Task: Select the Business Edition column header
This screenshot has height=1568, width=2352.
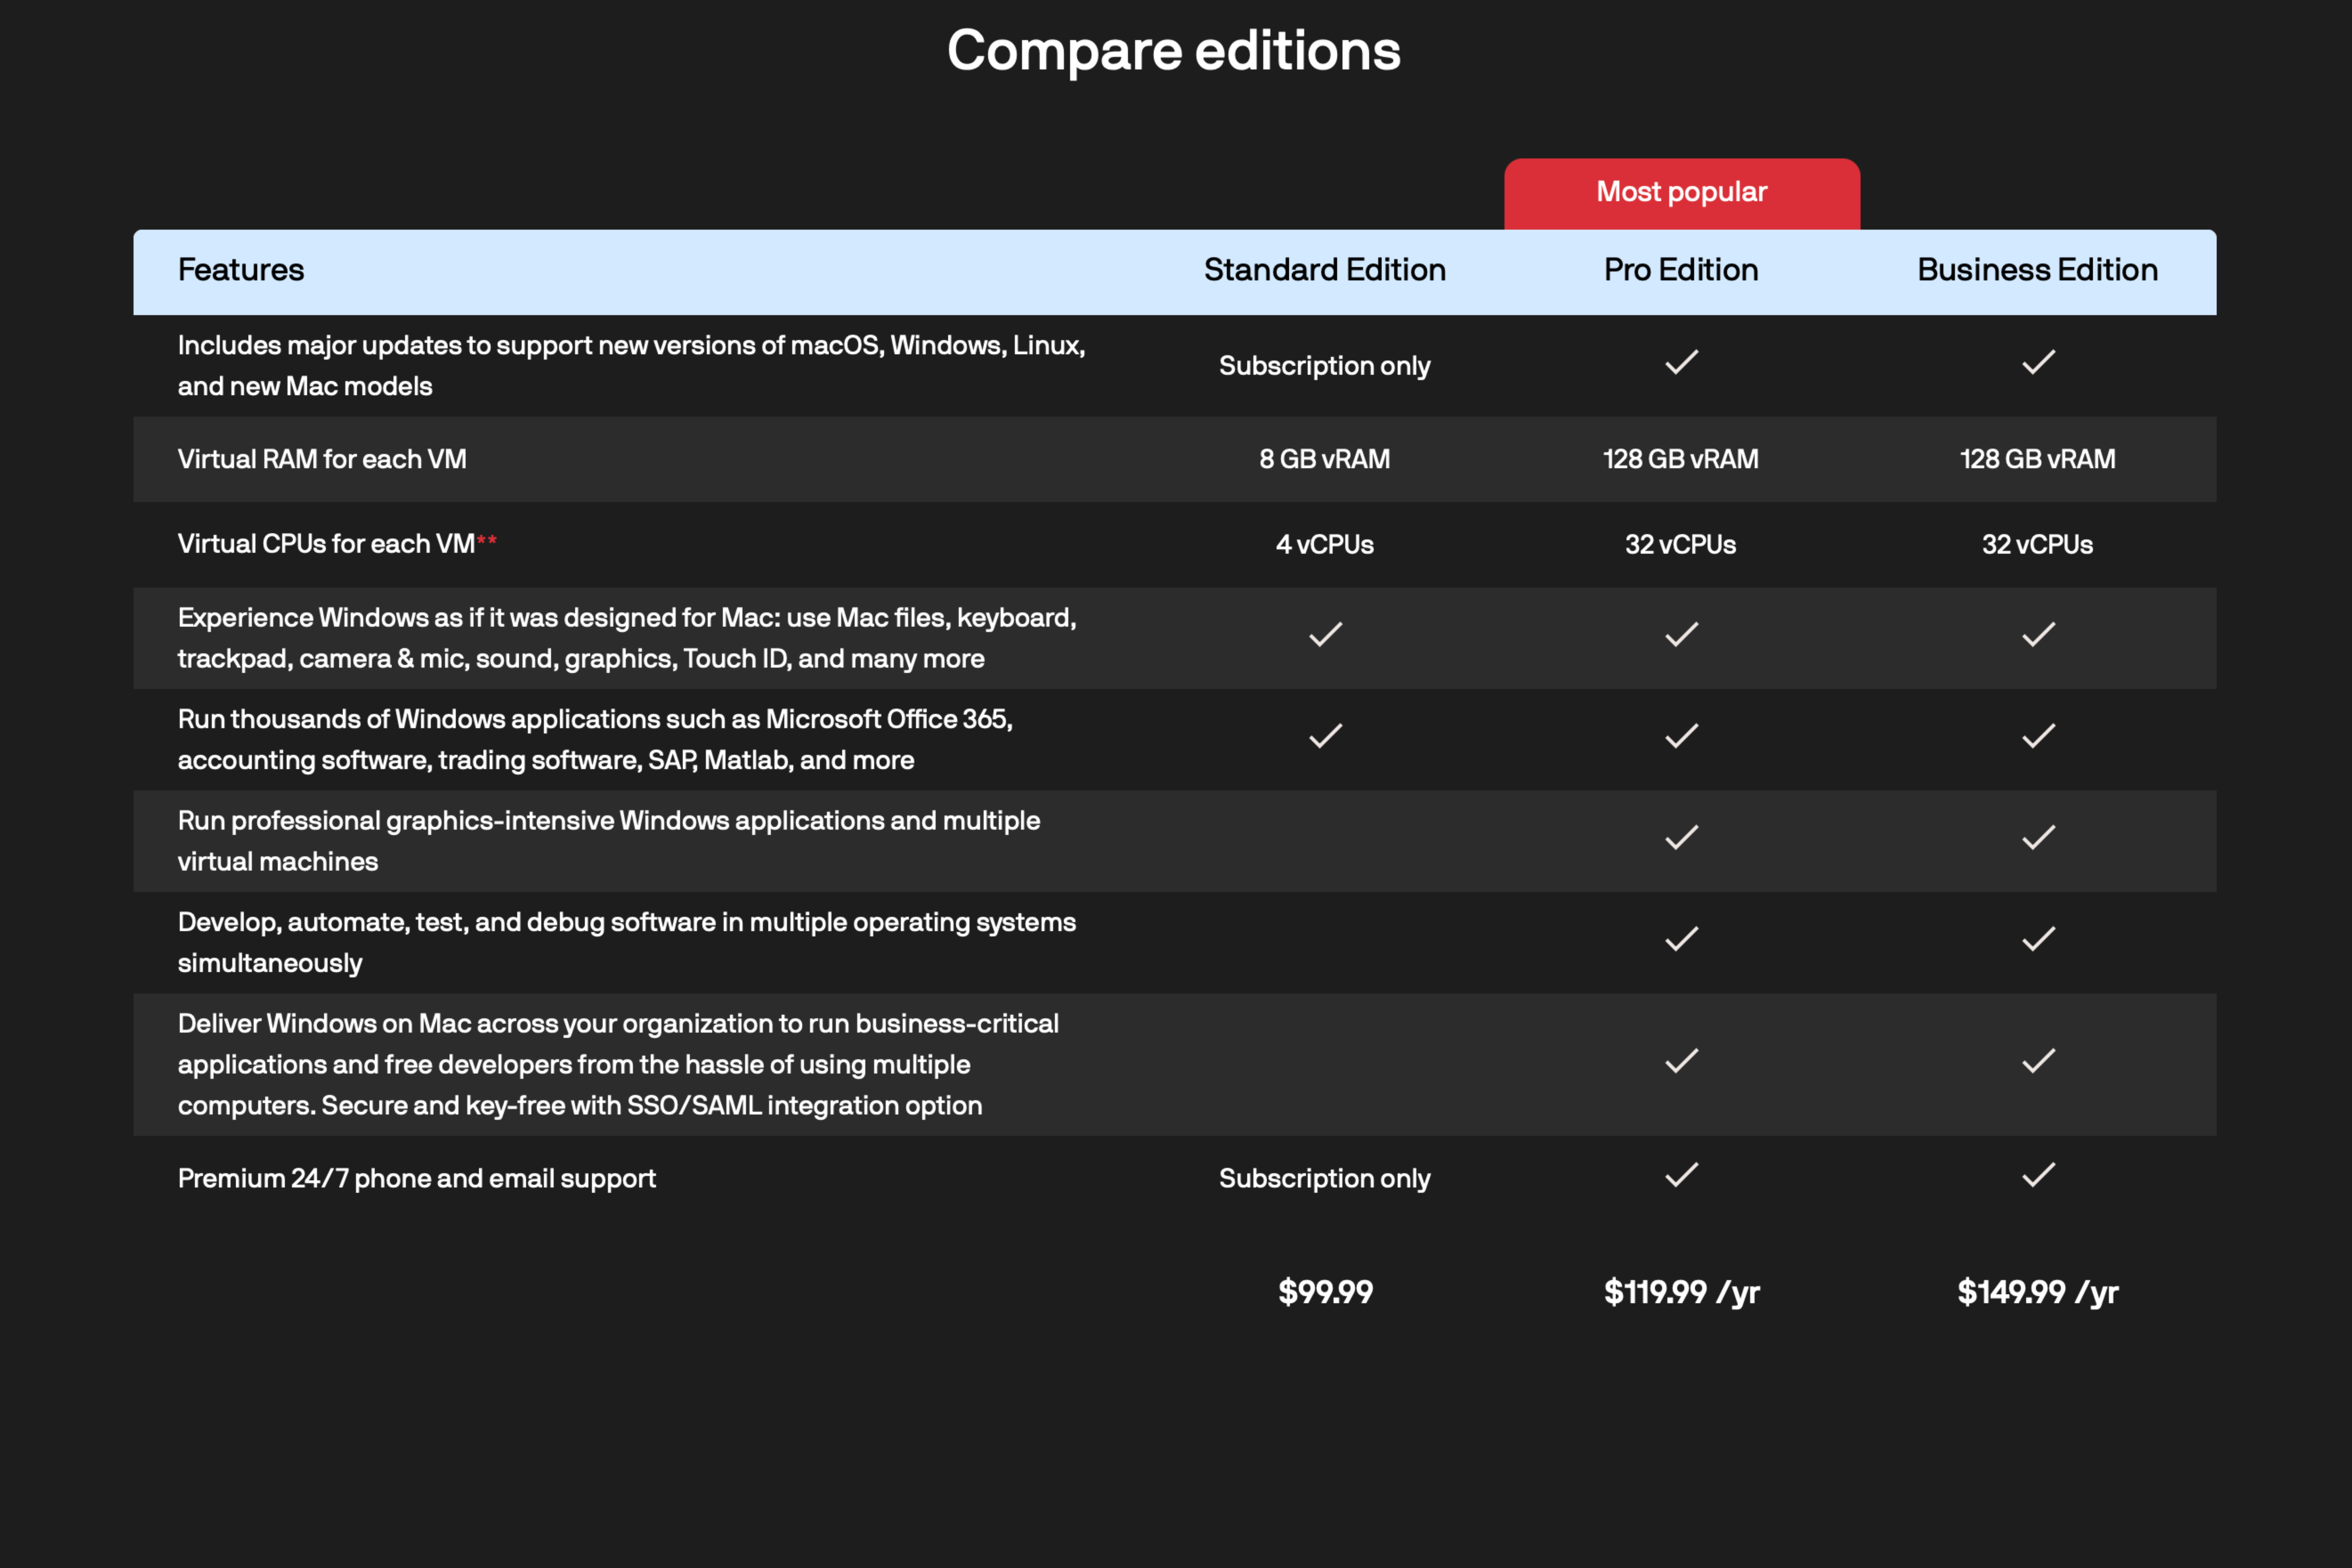Action: [2037, 270]
